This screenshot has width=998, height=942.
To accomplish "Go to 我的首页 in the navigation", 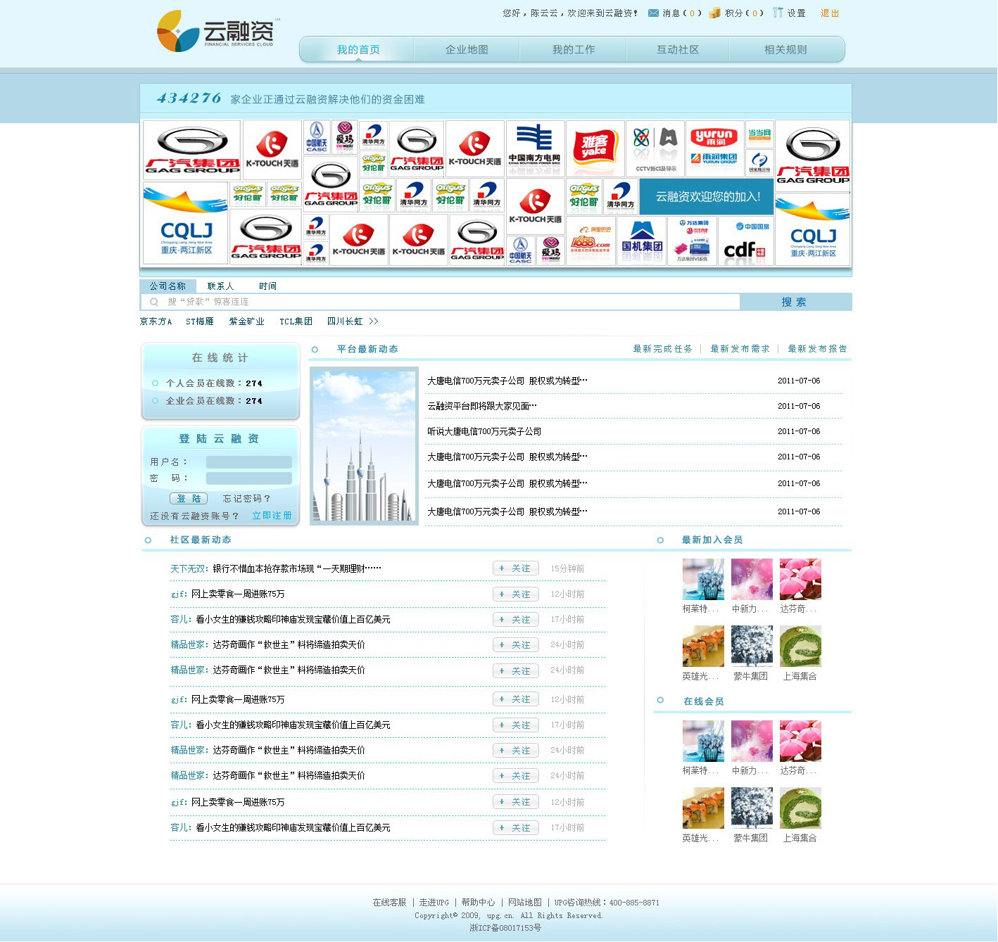I will [x=358, y=50].
